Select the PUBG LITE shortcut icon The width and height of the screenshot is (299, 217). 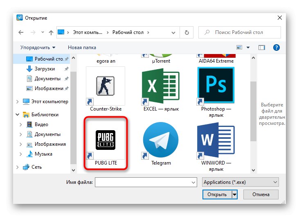click(x=106, y=140)
